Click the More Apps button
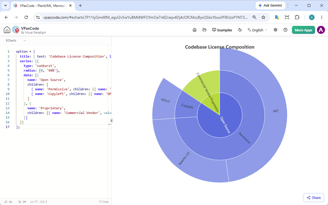Viewport: 328px width, 205px height. (x=303, y=30)
